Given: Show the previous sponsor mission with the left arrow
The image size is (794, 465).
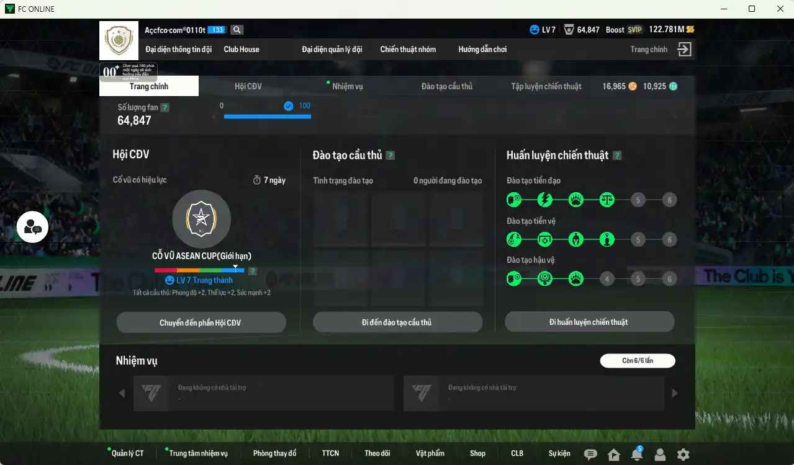Looking at the screenshot, I should (x=122, y=393).
